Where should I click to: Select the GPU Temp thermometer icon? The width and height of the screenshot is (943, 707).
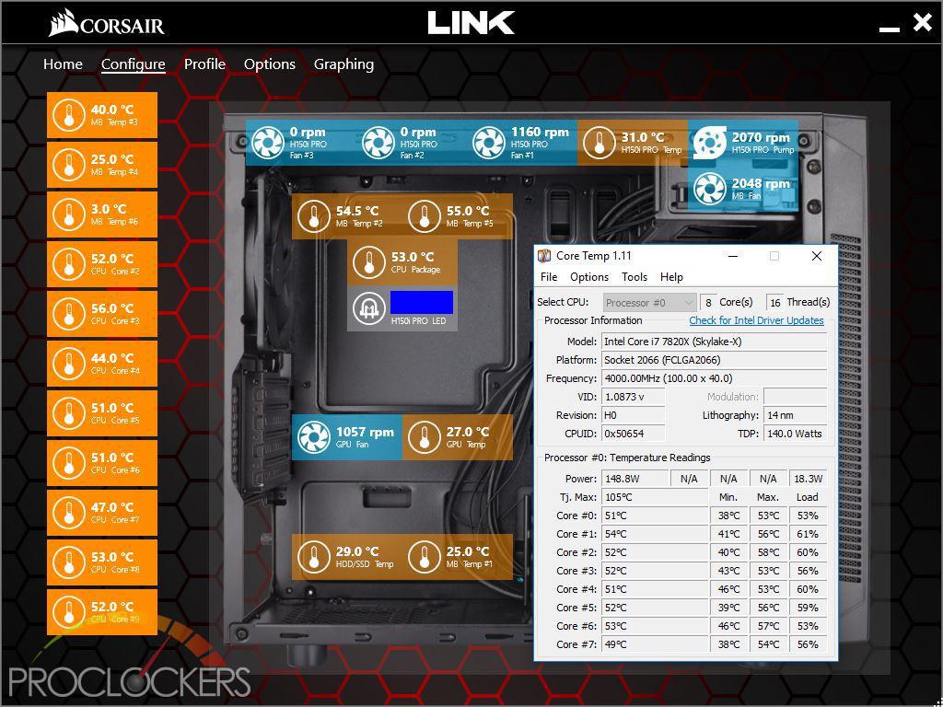click(424, 437)
